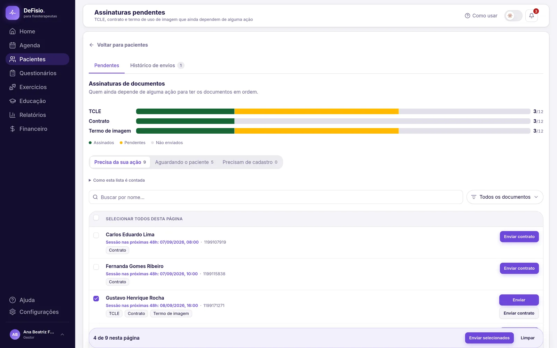Click the DeFisio logo icon
Viewport: 557px width, 348px height.
pyautogui.click(x=13, y=13)
